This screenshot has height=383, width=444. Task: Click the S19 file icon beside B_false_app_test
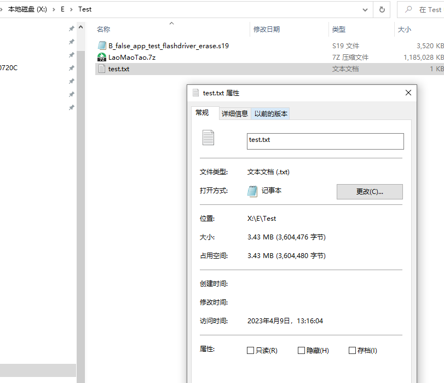tap(102, 44)
